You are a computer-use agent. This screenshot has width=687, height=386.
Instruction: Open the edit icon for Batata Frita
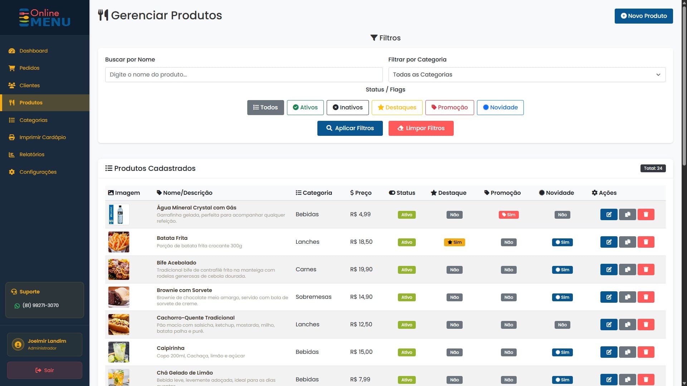(609, 242)
